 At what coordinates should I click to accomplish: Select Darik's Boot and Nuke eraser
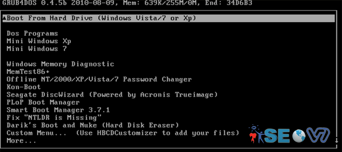(92, 125)
